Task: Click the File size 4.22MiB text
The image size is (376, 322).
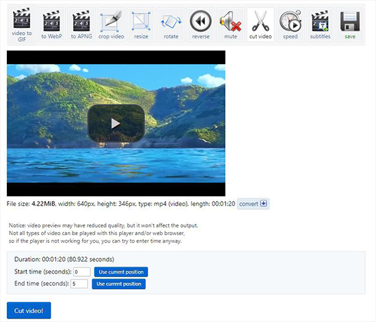Action: (31, 204)
